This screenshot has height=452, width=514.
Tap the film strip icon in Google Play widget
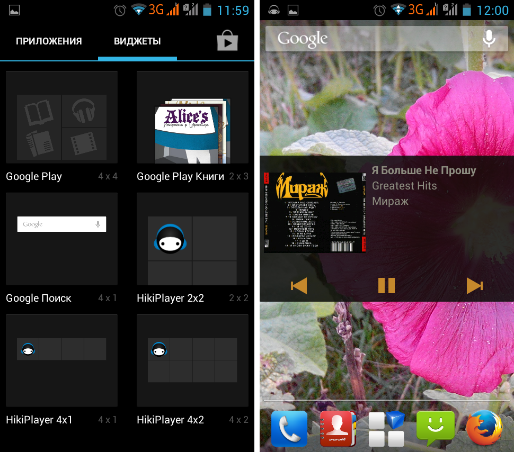[84, 143]
